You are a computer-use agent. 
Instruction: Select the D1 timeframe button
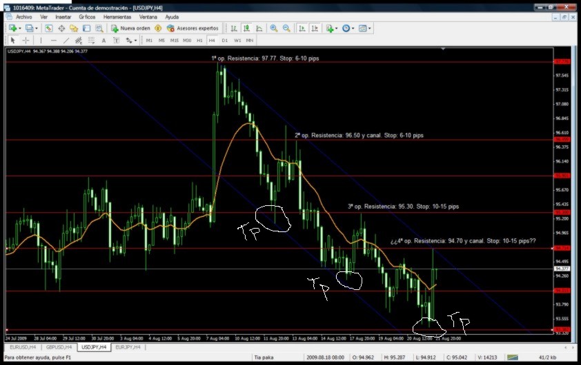tap(224, 41)
